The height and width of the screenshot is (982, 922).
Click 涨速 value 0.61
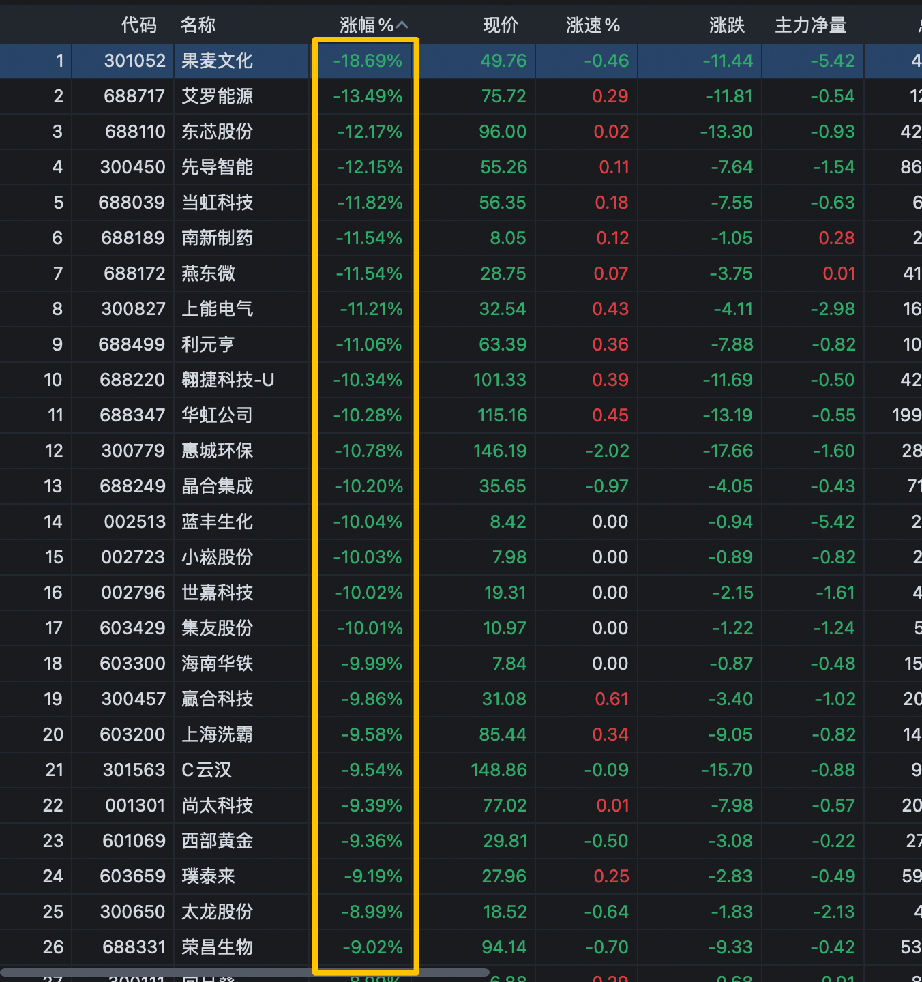tap(612, 699)
